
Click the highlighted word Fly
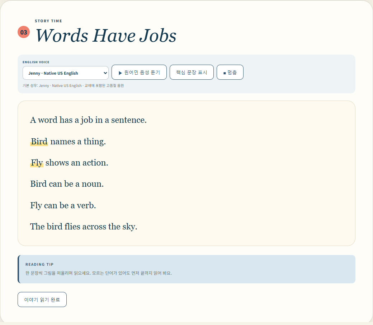pos(37,163)
